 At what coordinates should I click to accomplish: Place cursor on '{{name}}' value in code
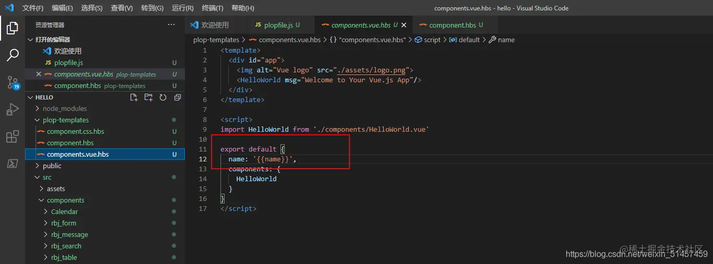273,159
